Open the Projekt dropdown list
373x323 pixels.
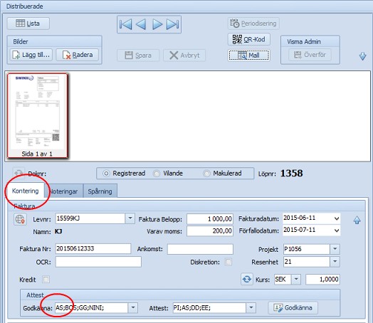click(335, 249)
